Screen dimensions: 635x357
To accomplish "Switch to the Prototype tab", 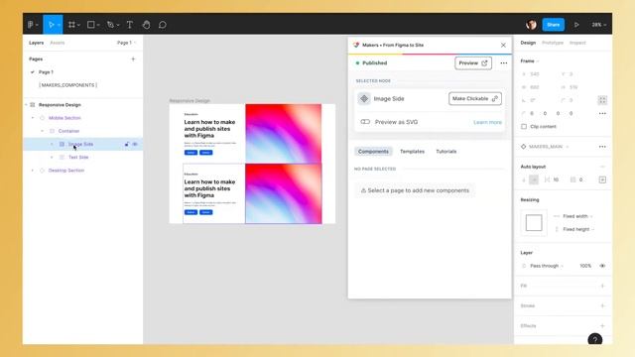I will click(553, 43).
